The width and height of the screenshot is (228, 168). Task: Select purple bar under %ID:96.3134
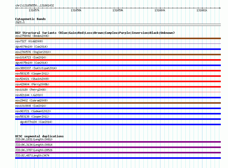click(118, 147)
